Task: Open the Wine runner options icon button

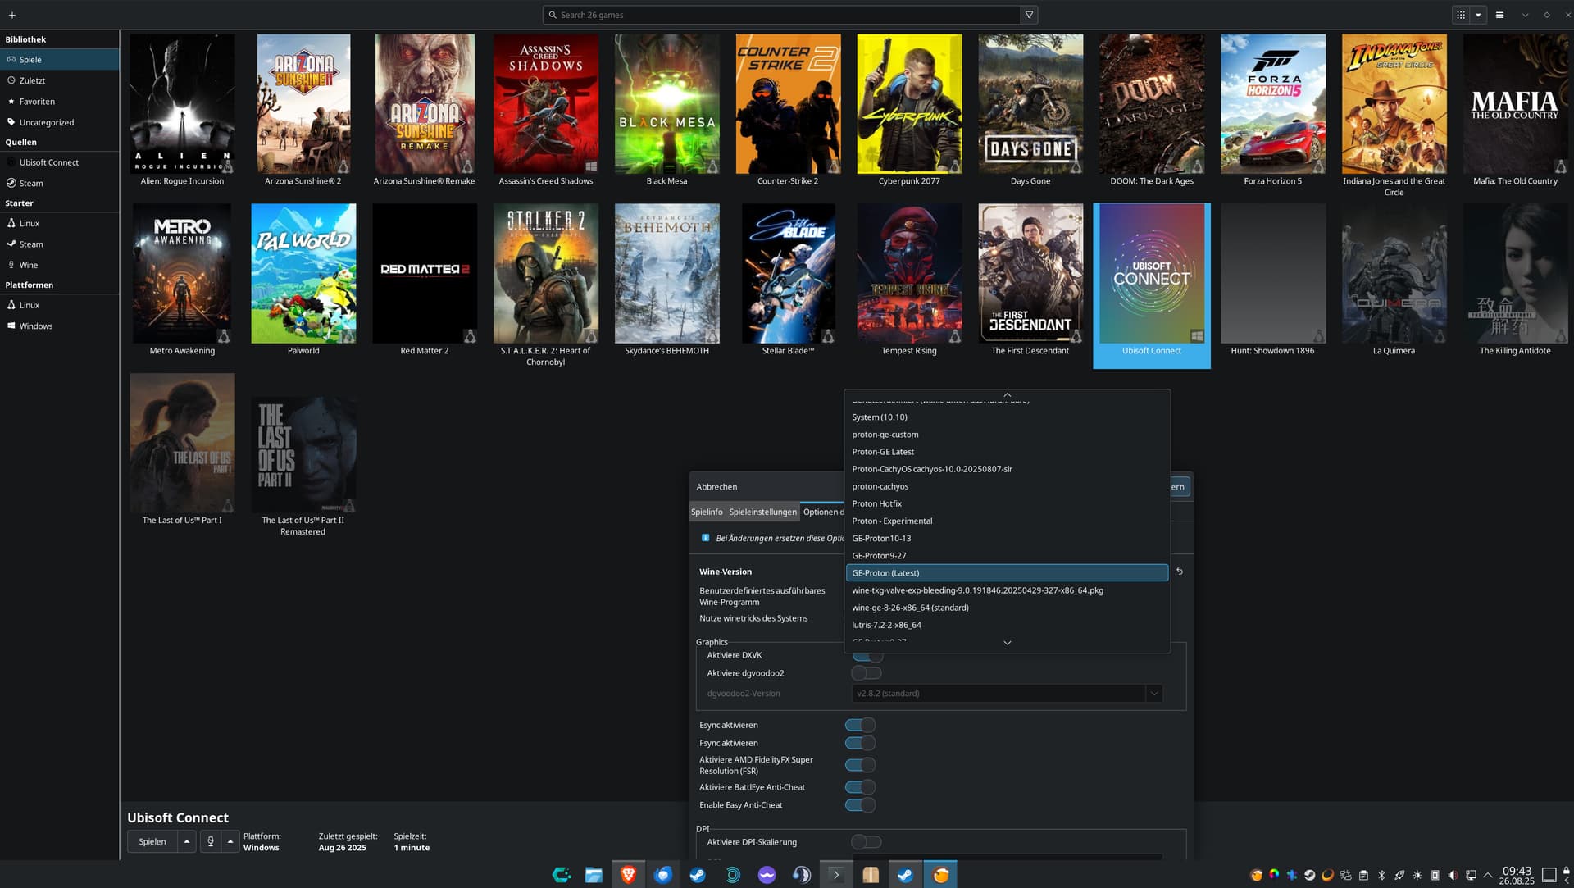Action: (x=211, y=841)
